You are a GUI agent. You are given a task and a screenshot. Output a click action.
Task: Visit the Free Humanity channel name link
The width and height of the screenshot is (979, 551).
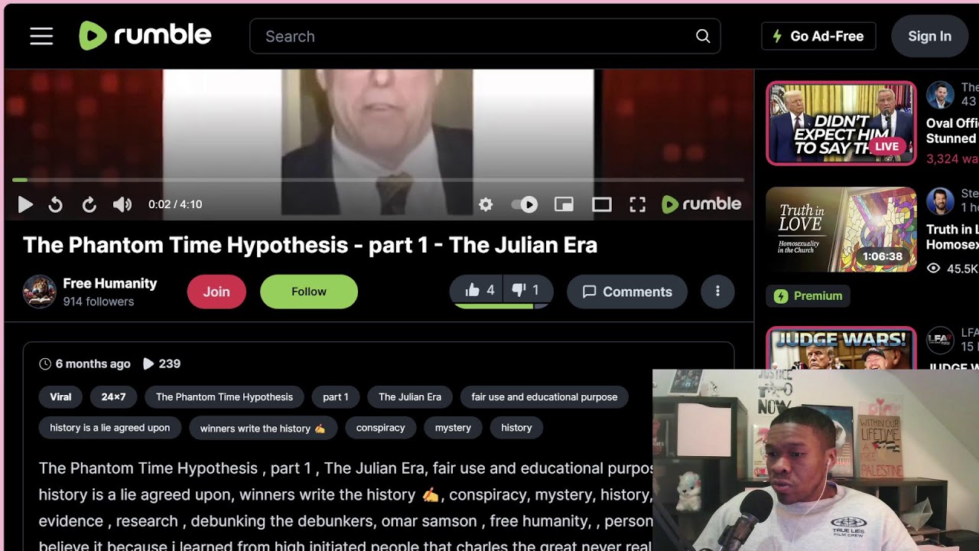(110, 283)
